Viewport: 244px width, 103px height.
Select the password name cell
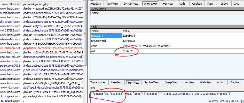[106, 36]
